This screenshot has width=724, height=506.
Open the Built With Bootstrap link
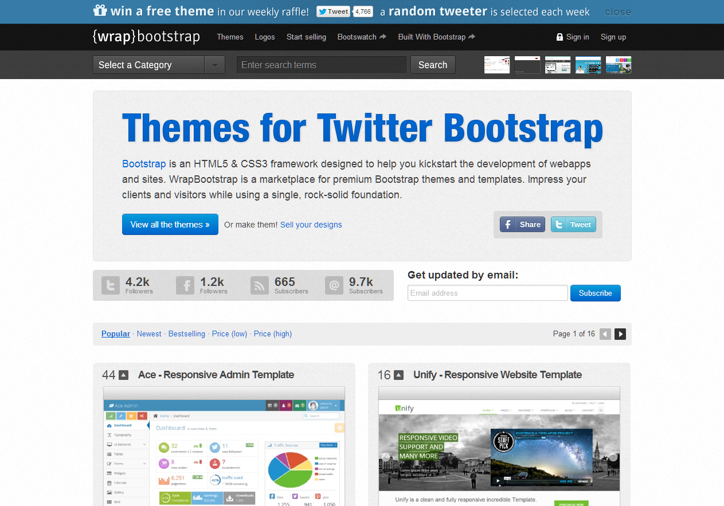click(x=437, y=37)
